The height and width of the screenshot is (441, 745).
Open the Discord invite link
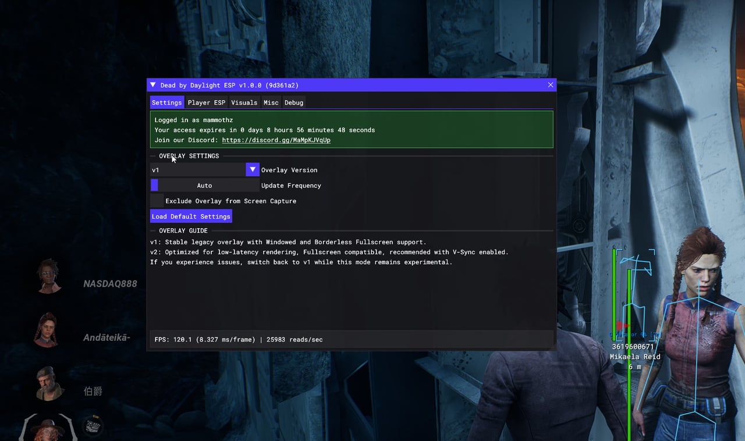tap(276, 140)
